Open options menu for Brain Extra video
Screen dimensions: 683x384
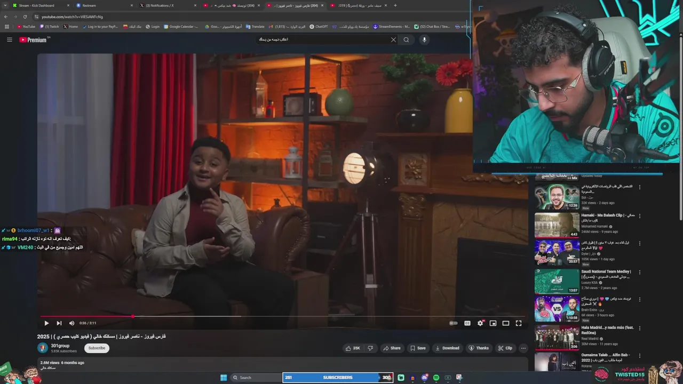coord(639,300)
